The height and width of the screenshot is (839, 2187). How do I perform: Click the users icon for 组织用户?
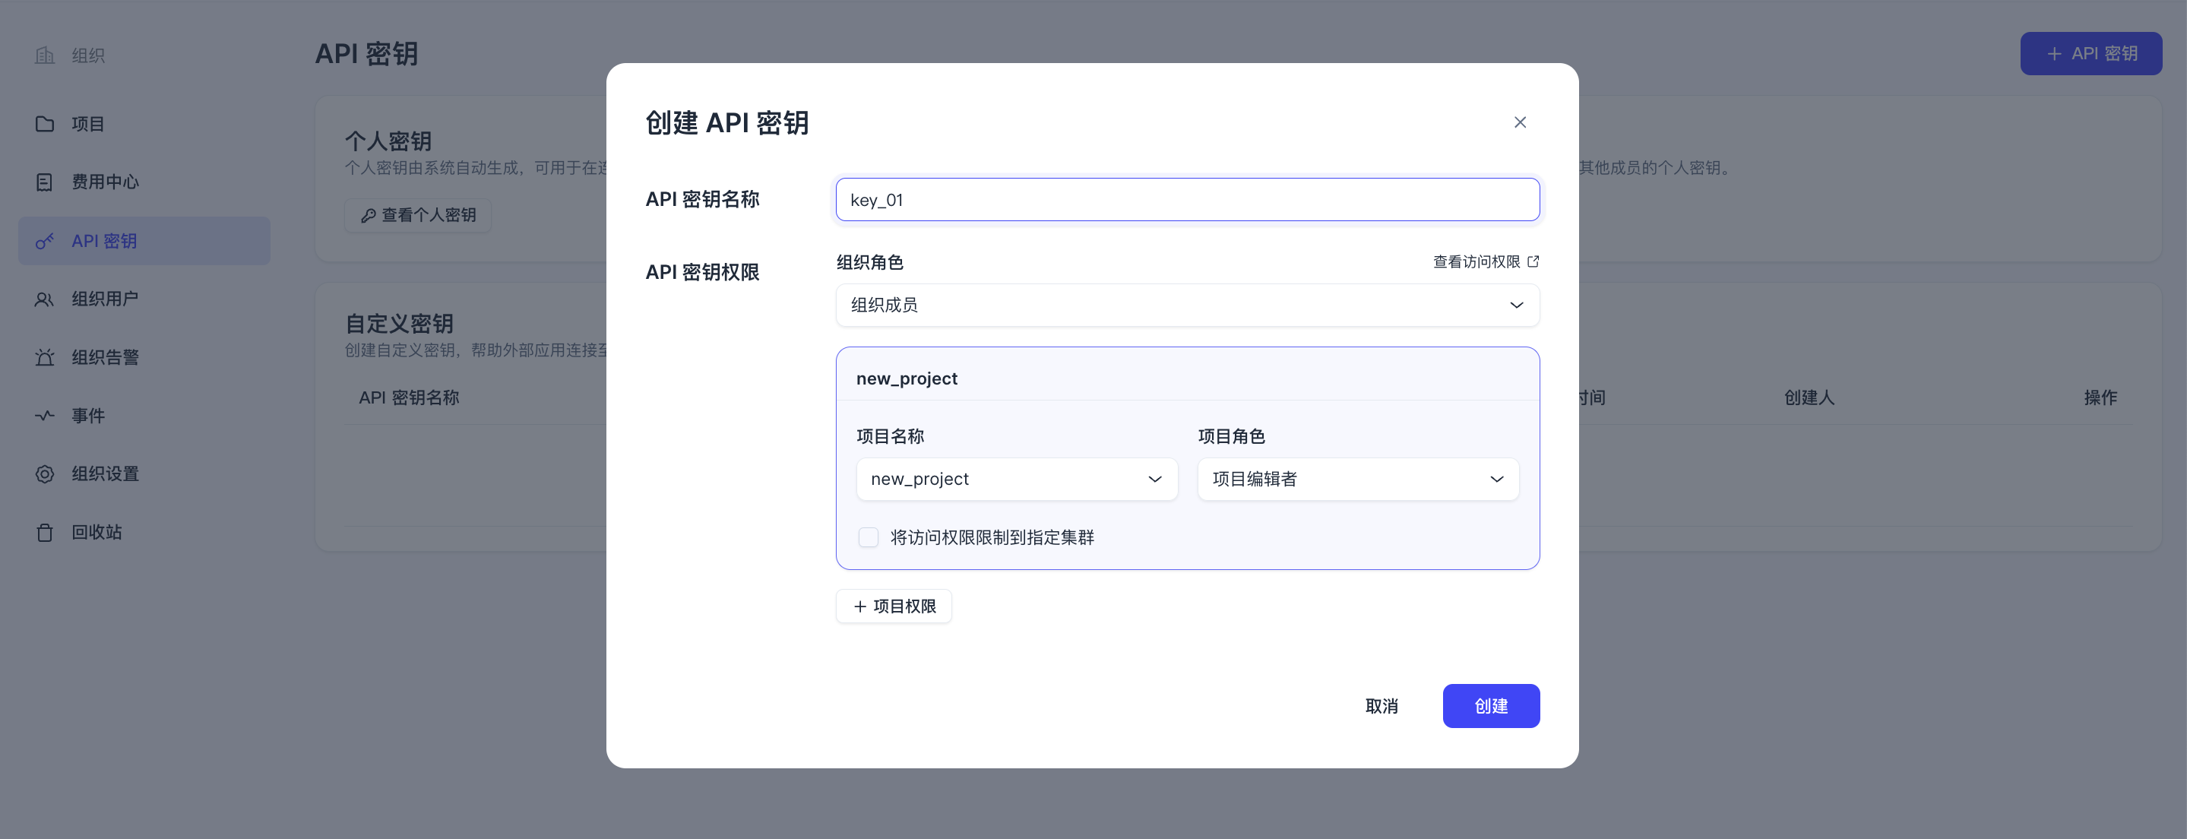pos(44,299)
